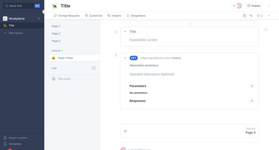The width and height of the screenshot is (279, 150).
Task: Click the comment bubble beside expandable block
Action: tap(266, 30)
